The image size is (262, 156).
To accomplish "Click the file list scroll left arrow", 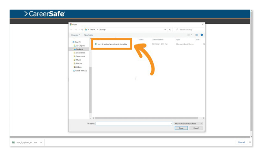I will pyautogui.click(x=93, y=118).
